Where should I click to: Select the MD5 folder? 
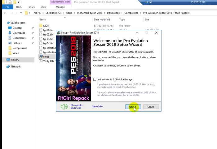click(x=46, y=26)
